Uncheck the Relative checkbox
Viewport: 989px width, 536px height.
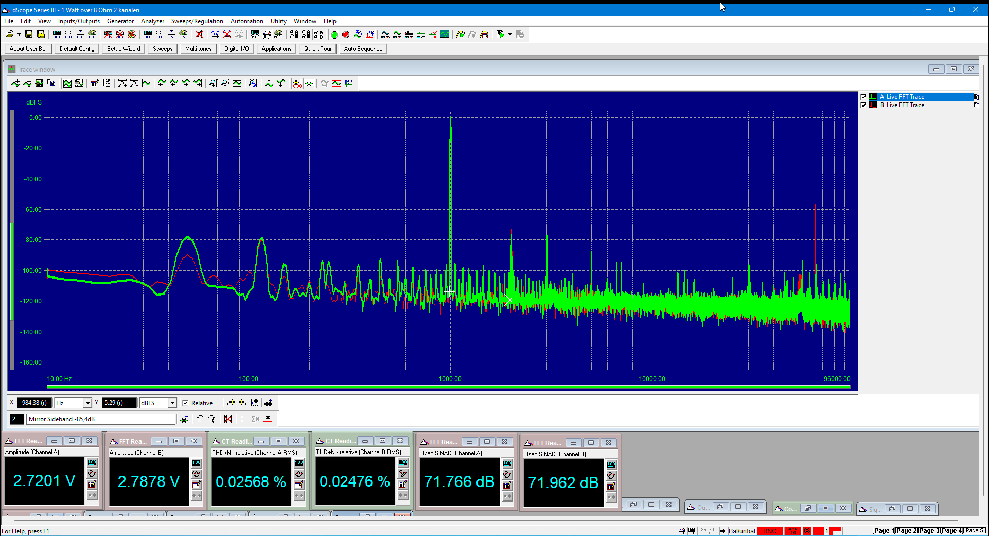[185, 403]
